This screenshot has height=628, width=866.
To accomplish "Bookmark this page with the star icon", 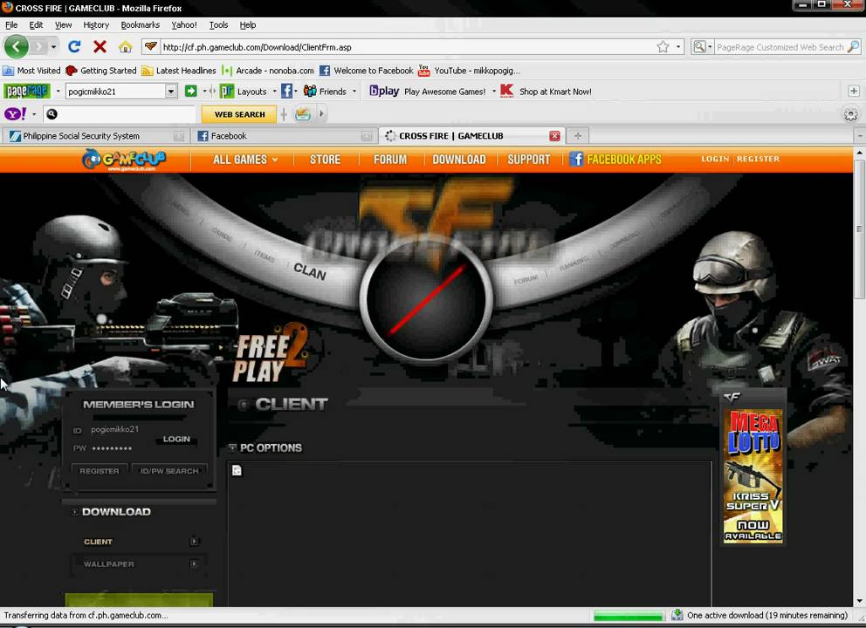I will 663,47.
